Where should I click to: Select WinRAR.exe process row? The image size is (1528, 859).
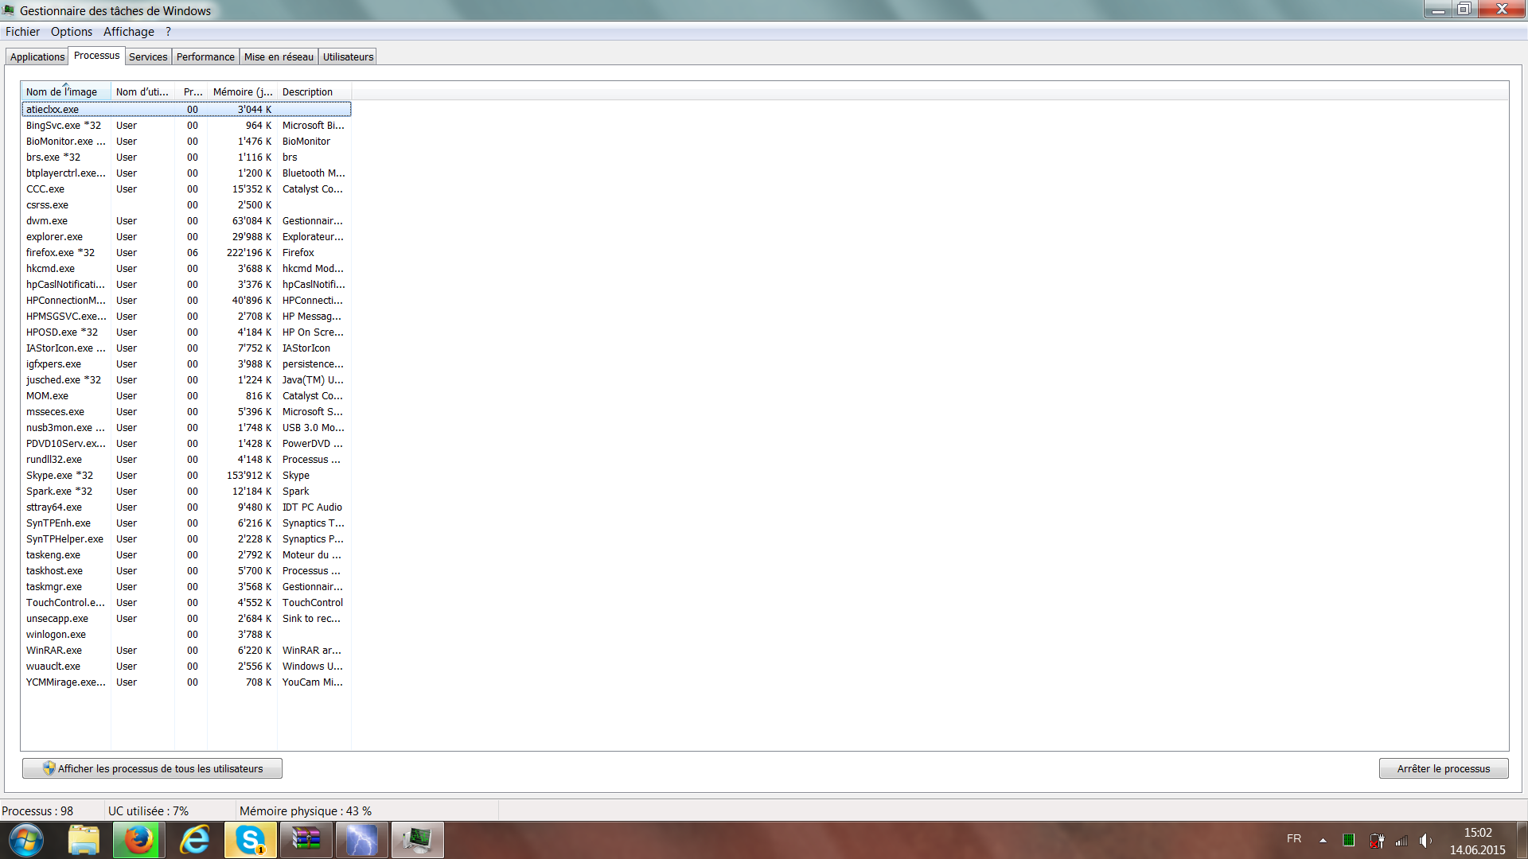coord(186,650)
